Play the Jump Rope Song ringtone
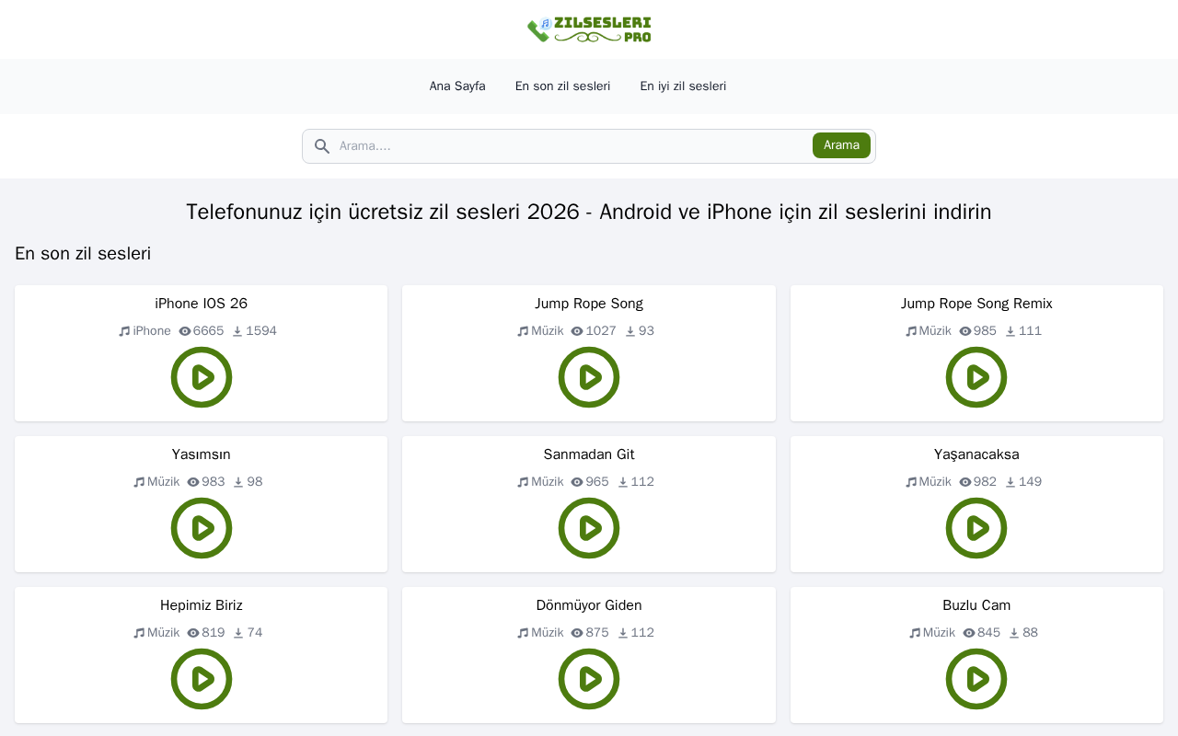The height and width of the screenshot is (736, 1178). click(x=589, y=377)
